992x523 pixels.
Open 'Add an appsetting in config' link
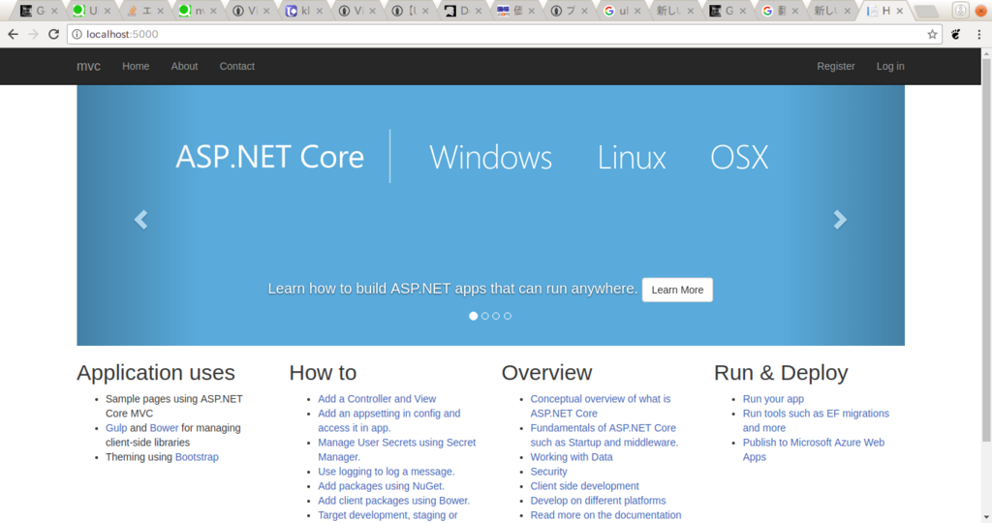[x=389, y=420]
